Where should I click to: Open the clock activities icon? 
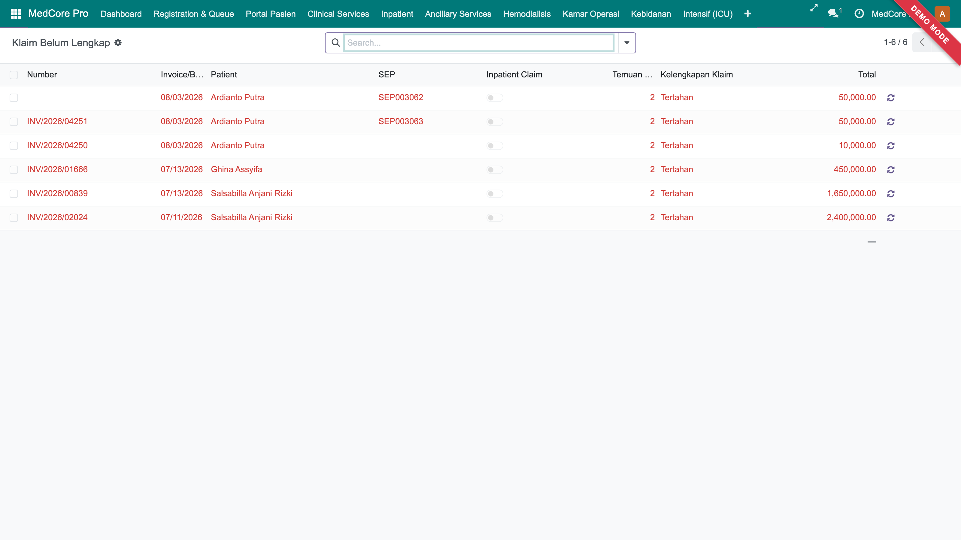[859, 14]
